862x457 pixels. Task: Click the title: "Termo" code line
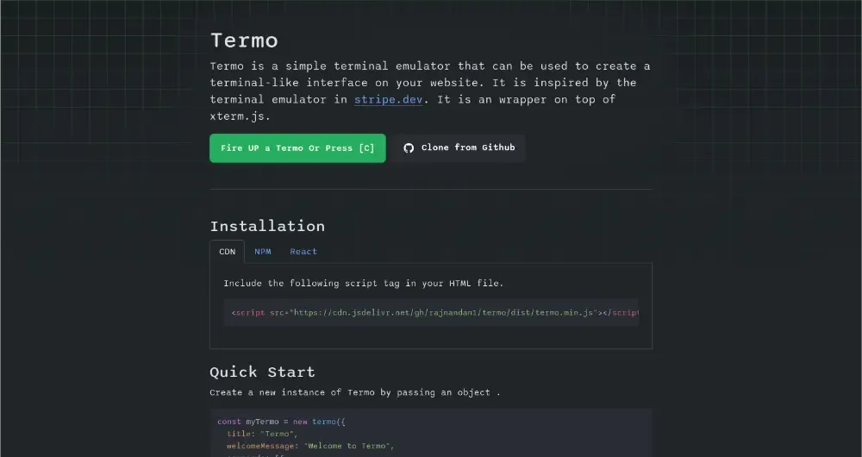click(x=262, y=434)
